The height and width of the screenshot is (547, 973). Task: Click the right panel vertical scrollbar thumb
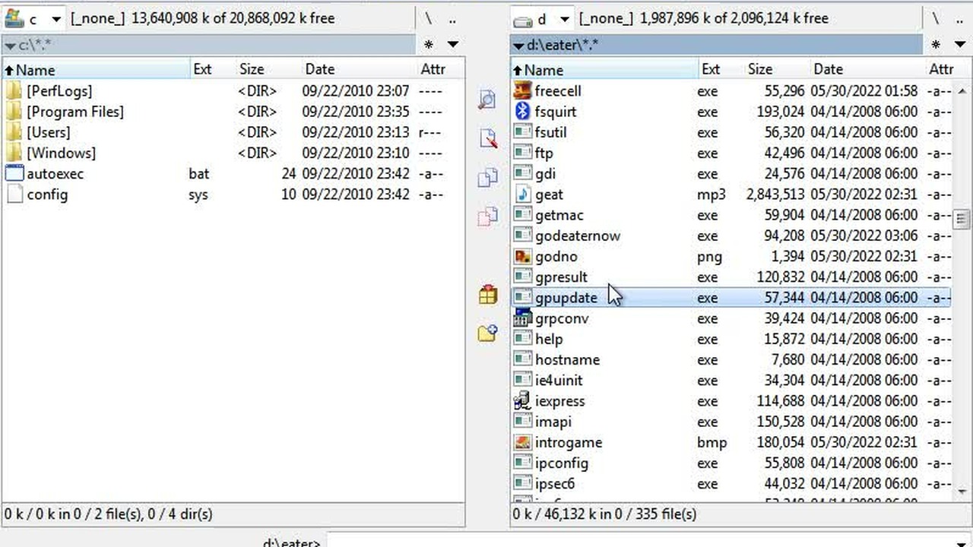point(962,220)
